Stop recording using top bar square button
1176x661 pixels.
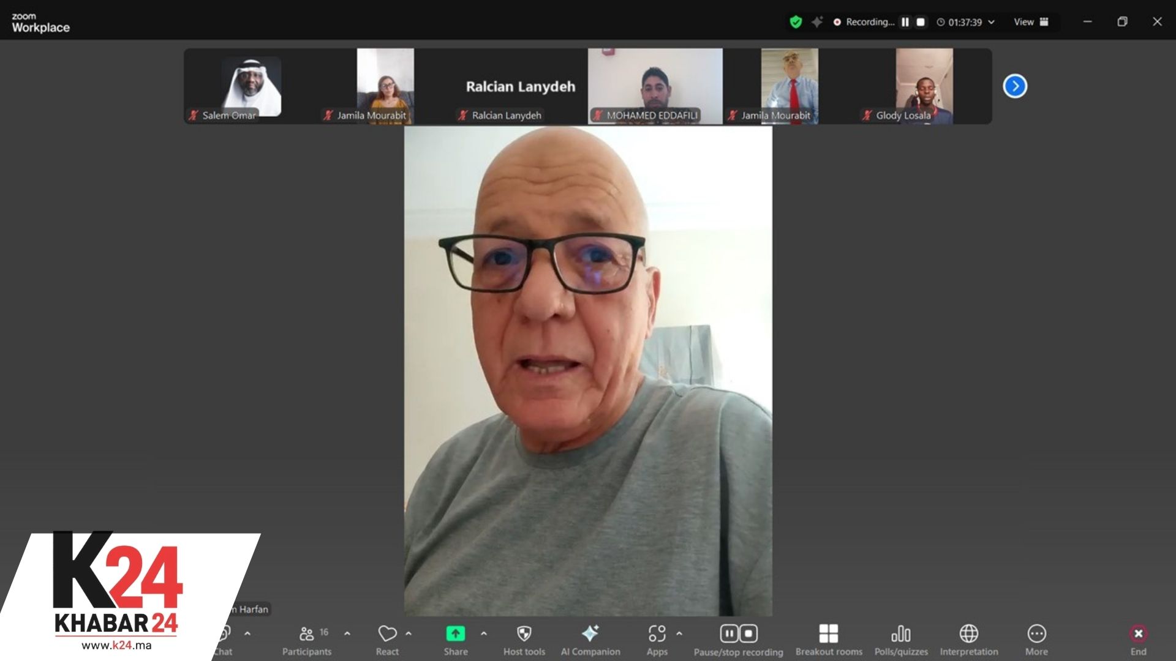coord(920,22)
